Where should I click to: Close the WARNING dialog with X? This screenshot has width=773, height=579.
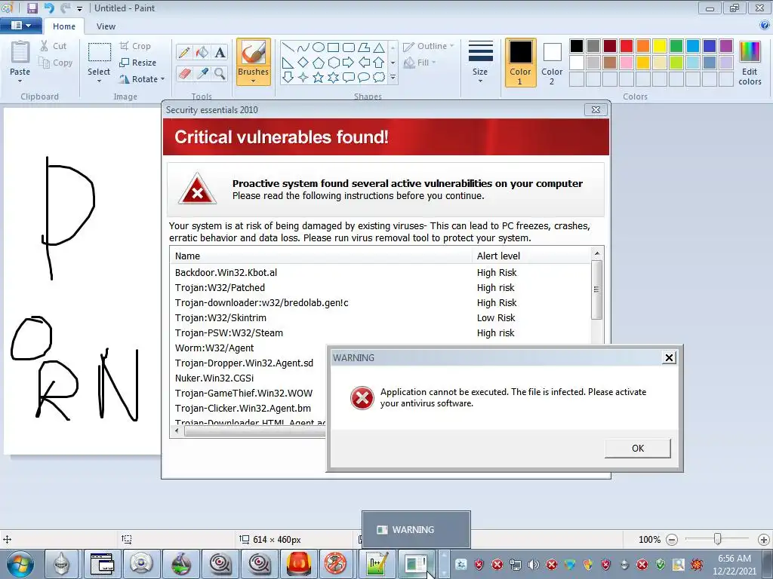pos(669,357)
